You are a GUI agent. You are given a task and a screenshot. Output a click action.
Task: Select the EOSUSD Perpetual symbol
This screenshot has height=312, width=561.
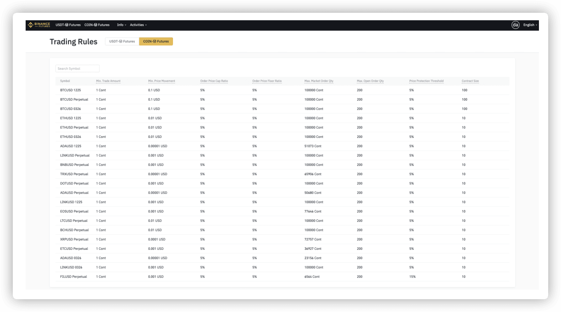[x=74, y=211]
